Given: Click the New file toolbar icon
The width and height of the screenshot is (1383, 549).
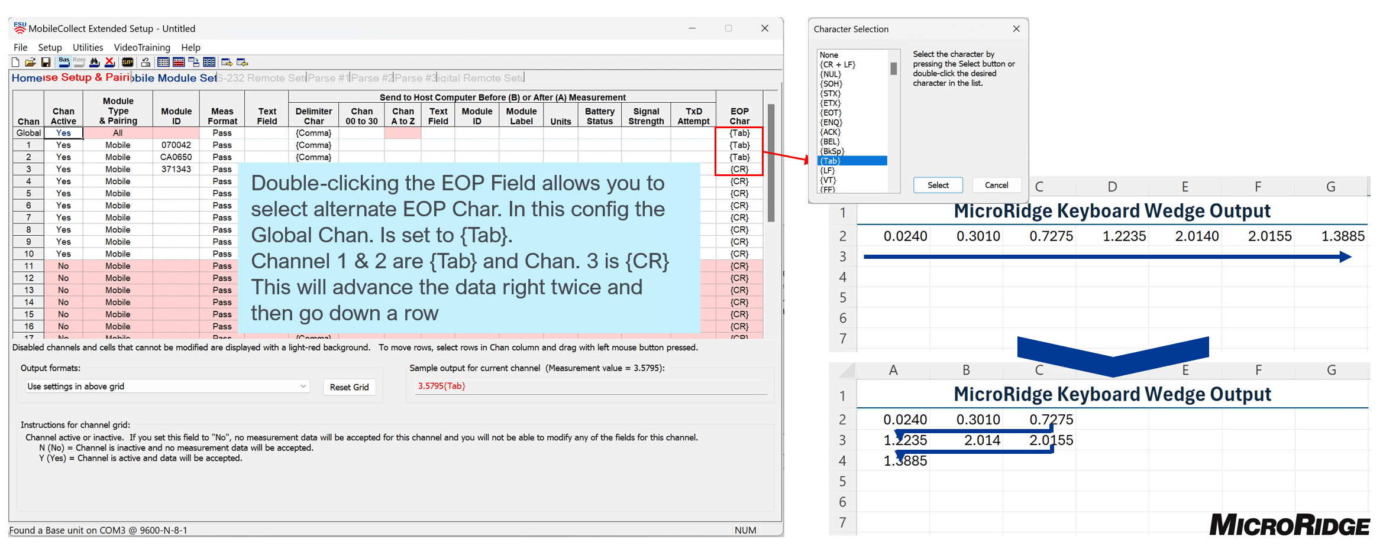Looking at the screenshot, I should (15, 62).
